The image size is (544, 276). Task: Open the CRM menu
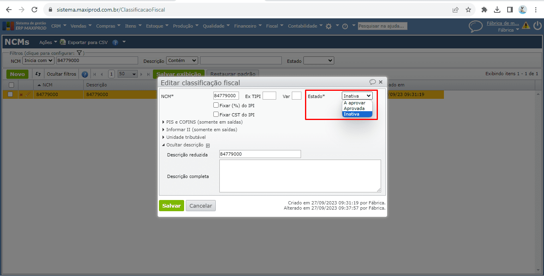(59, 26)
